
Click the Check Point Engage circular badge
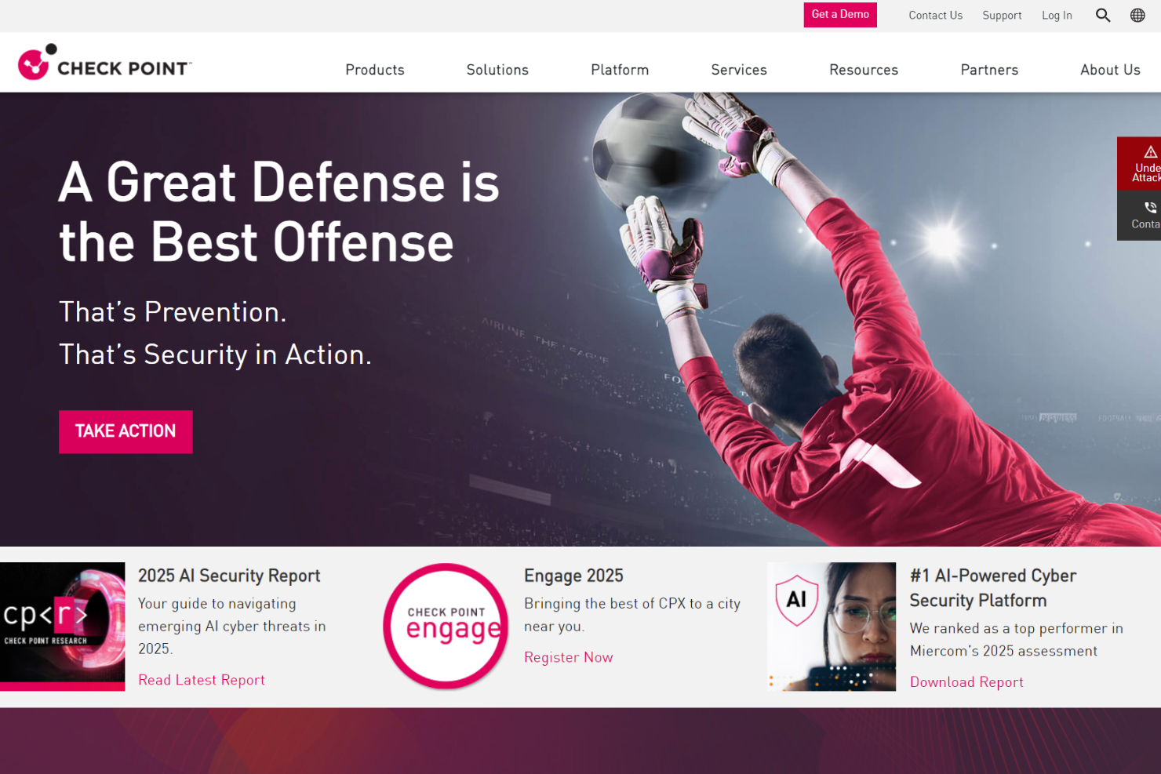pos(446,627)
